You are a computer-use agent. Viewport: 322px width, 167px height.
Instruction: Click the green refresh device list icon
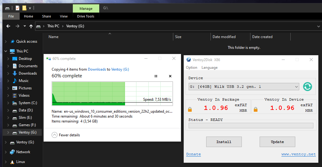pos(307,87)
